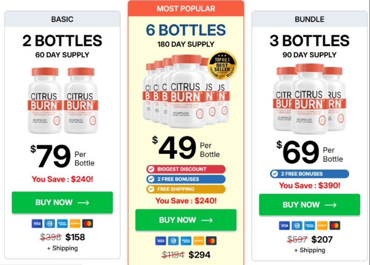This screenshot has height=265, width=370.
Task: Click the Free Shipping checkmark badge
Action: tap(186, 189)
